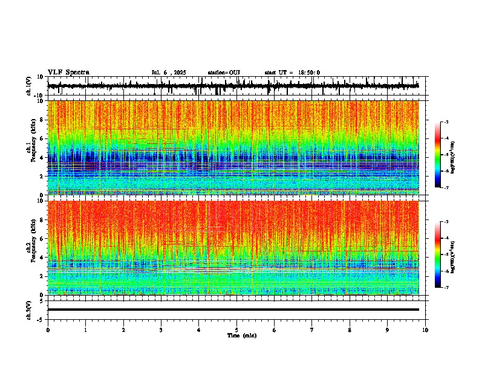
Task: Click the "Time (min)" axis title
Action: click(242, 336)
